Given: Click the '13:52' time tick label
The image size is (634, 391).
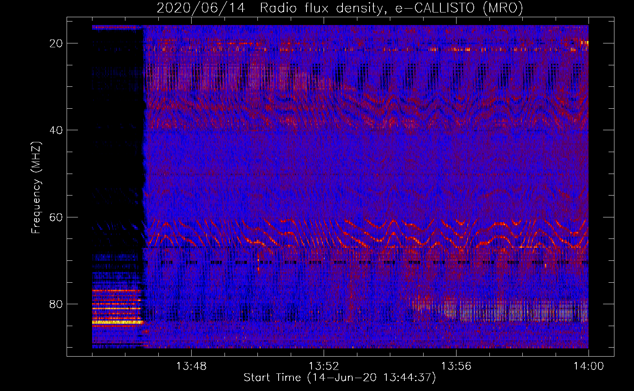Looking at the screenshot, I should 324,366.
